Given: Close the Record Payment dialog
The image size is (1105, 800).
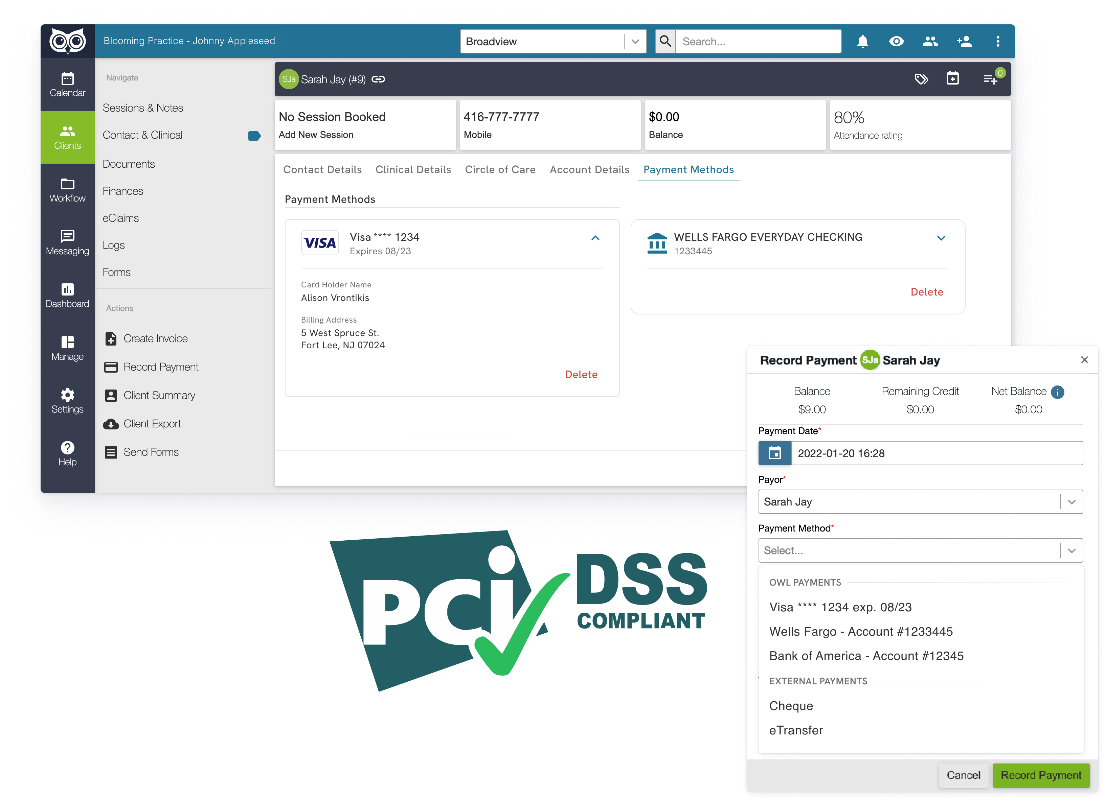Looking at the screenshot, I should 1084,360.
